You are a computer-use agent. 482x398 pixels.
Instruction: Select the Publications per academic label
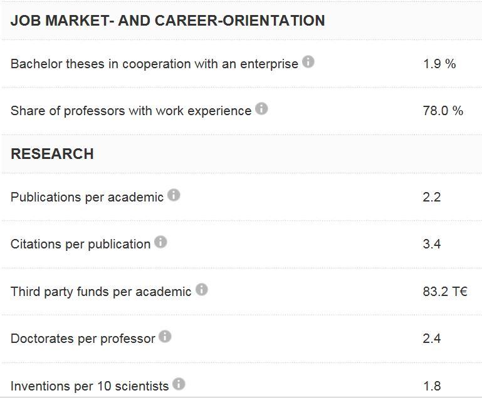(87, 197)
